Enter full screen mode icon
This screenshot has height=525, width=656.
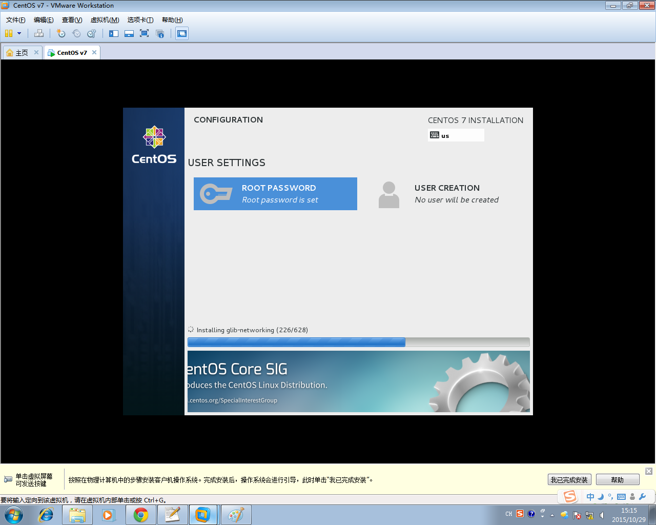[145, 33]
